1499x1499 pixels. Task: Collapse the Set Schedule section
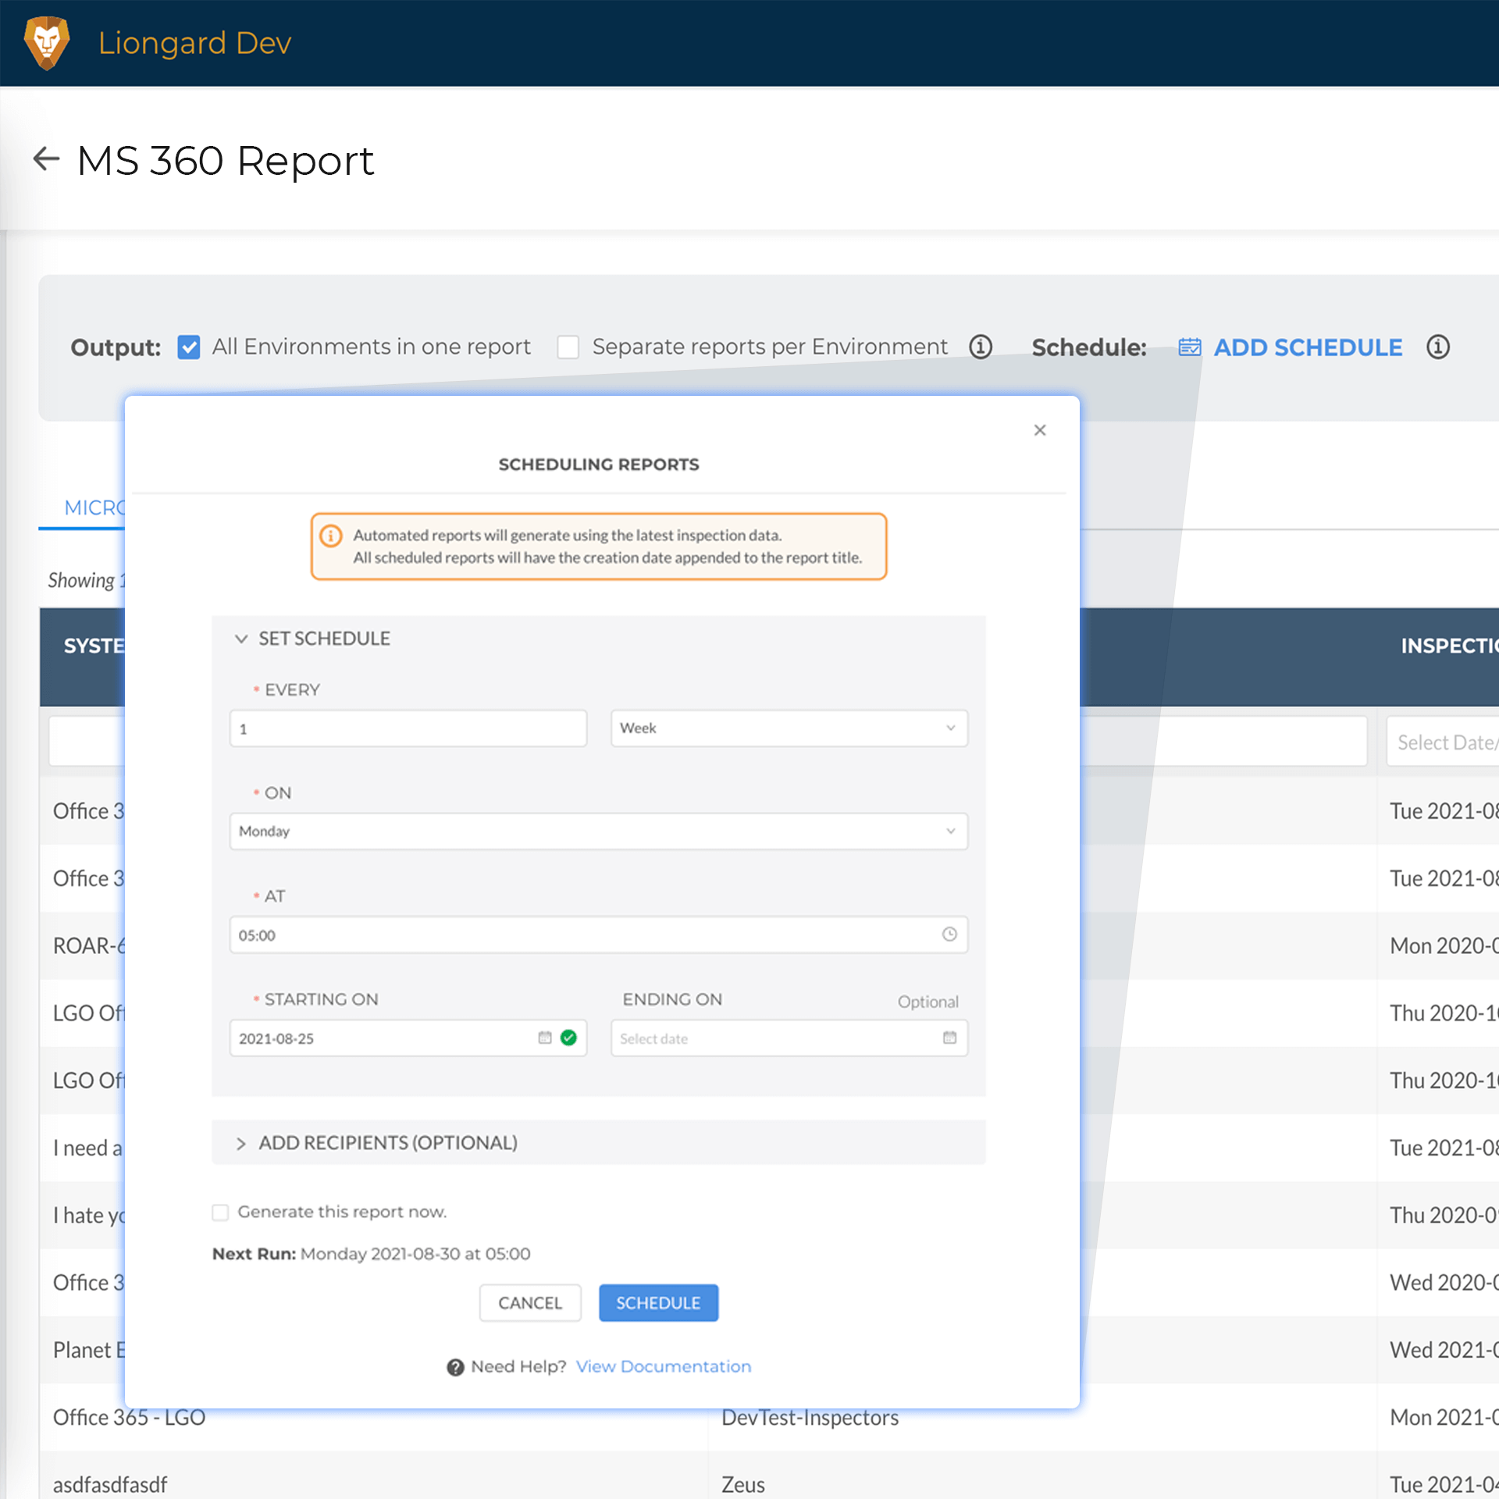click(240, 639)
